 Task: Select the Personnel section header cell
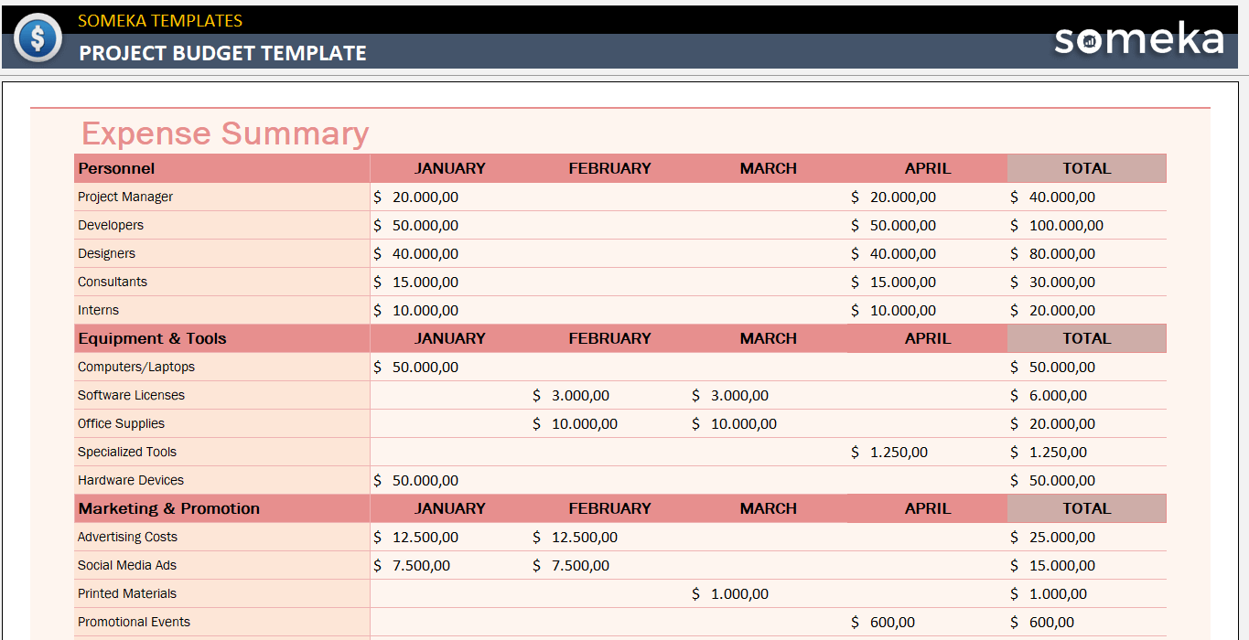tap(222, 168)
